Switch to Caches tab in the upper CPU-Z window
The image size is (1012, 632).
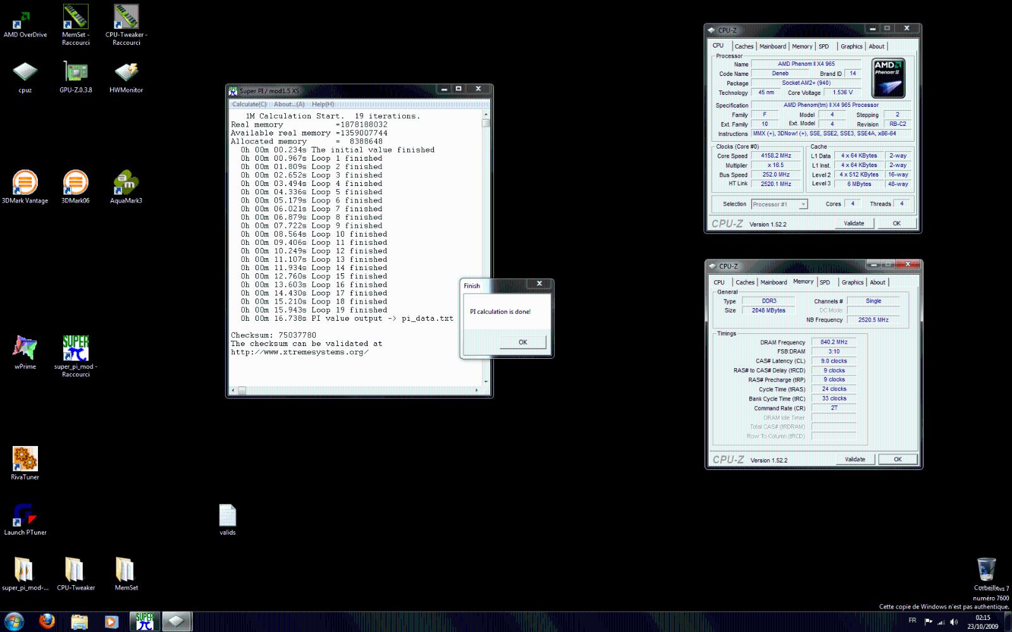[x=744, y=46]
